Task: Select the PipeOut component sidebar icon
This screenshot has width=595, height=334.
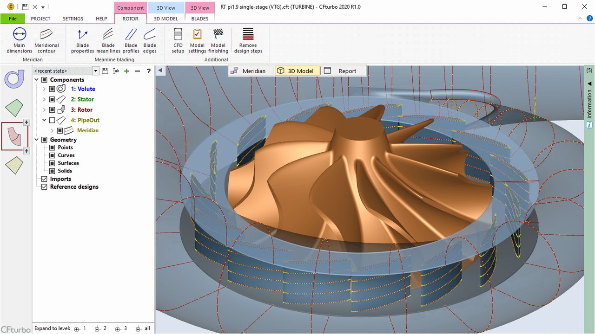Action: pos(14,165)
